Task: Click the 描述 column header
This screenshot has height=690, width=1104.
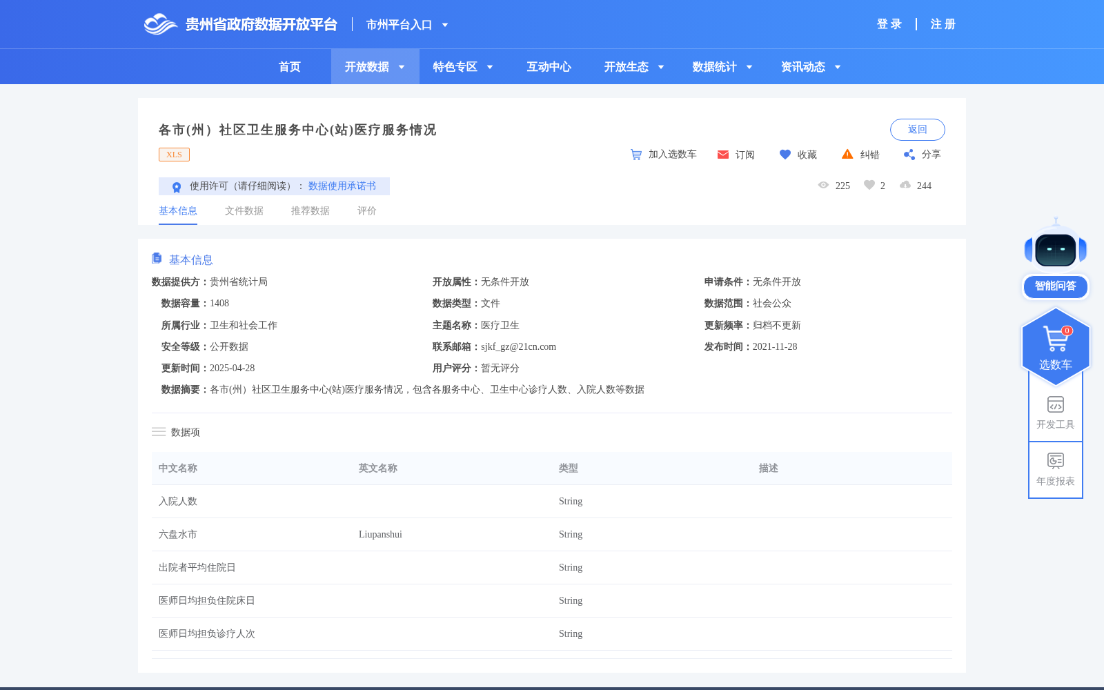Action: pos(769,469)
